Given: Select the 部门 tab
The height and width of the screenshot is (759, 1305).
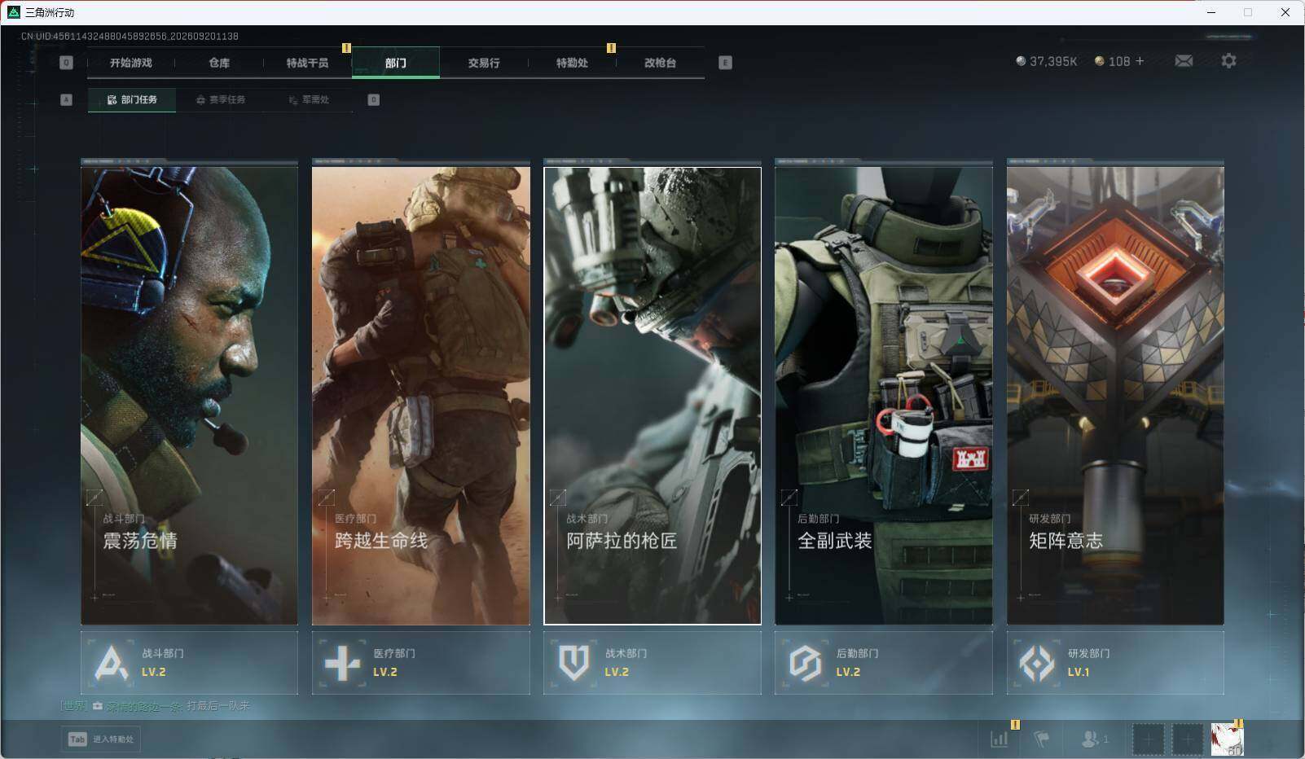Looking at the screenshot, I should [x=396, y=63].
